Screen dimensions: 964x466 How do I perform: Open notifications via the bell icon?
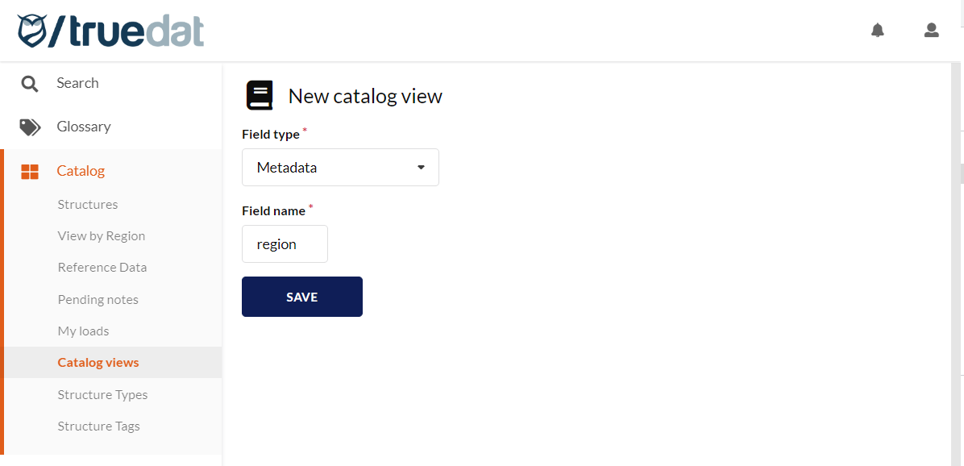pyautogui.click(x=878, y=30)
